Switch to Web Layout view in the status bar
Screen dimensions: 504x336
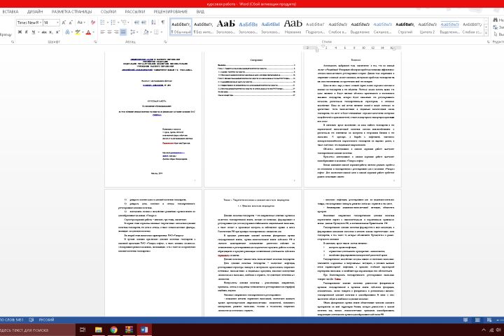489,320
